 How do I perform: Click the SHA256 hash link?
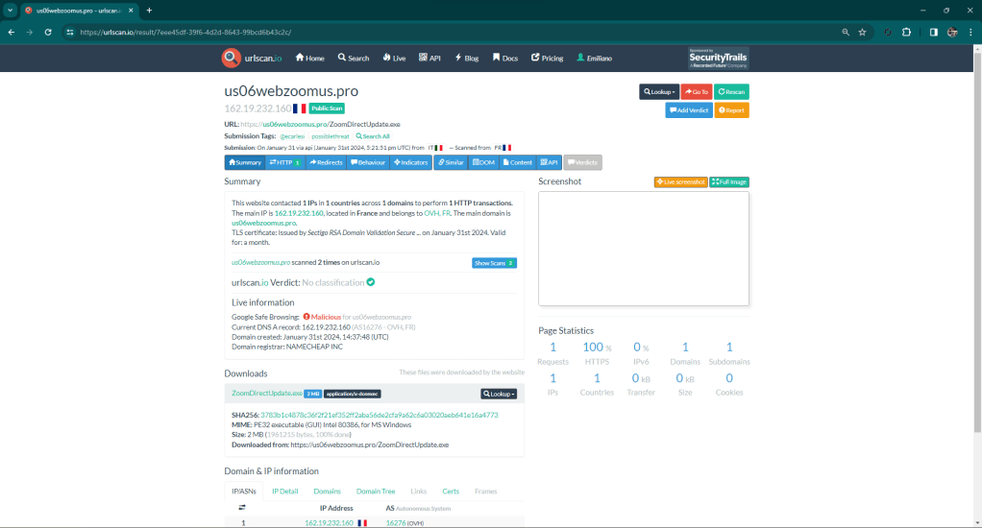[379, 415]
